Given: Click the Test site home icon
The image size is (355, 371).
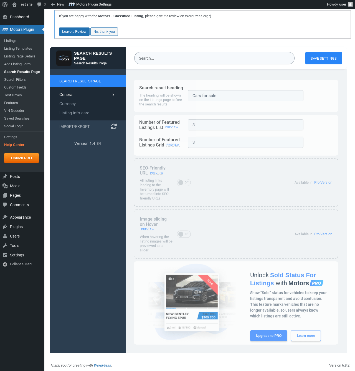Looking at the screenshot, I should (x=14, y=4).
